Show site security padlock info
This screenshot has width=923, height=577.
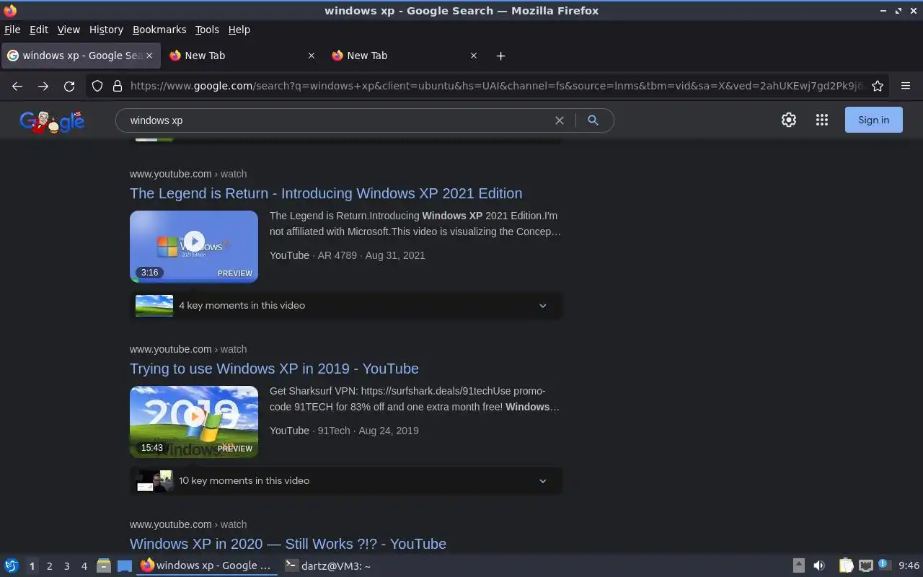click(x=118, y=86)
